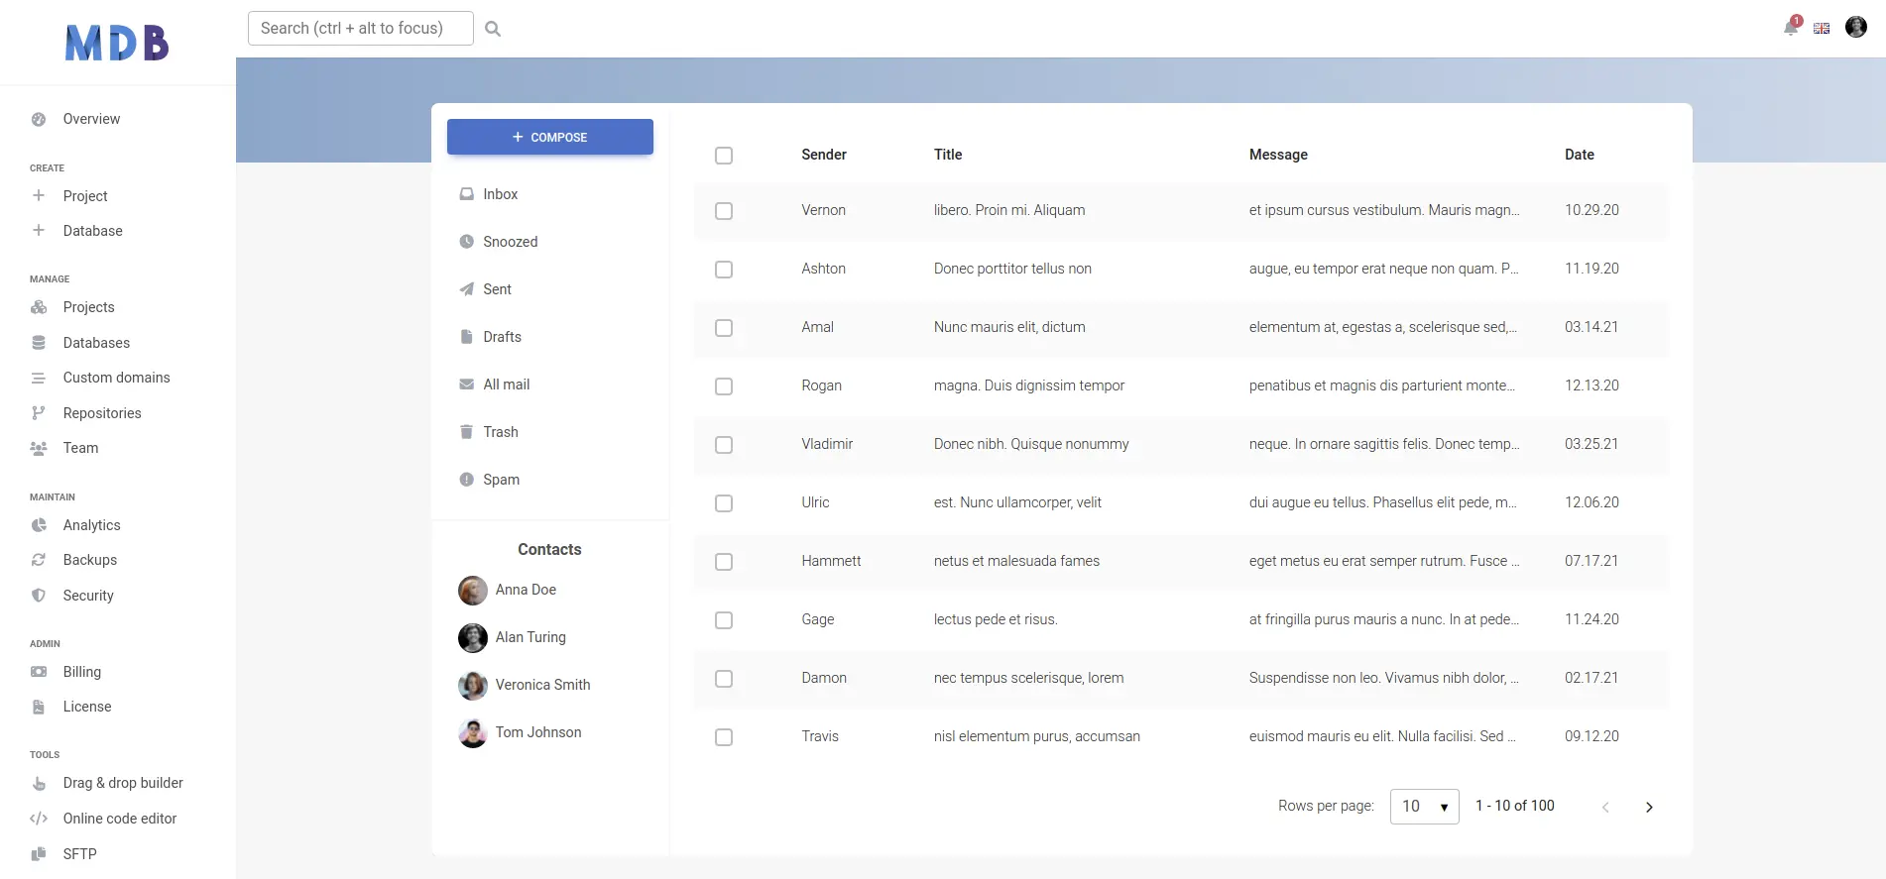
Task: Open the Drafts folder
Action: point(502,337)
